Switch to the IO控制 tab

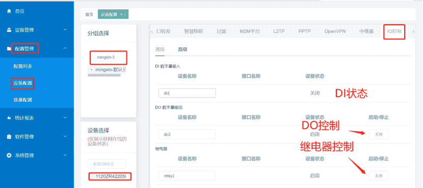[394, 31]
